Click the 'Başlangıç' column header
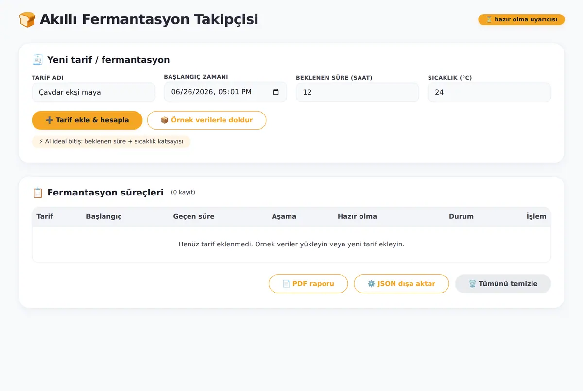 [x=103, y=216]
